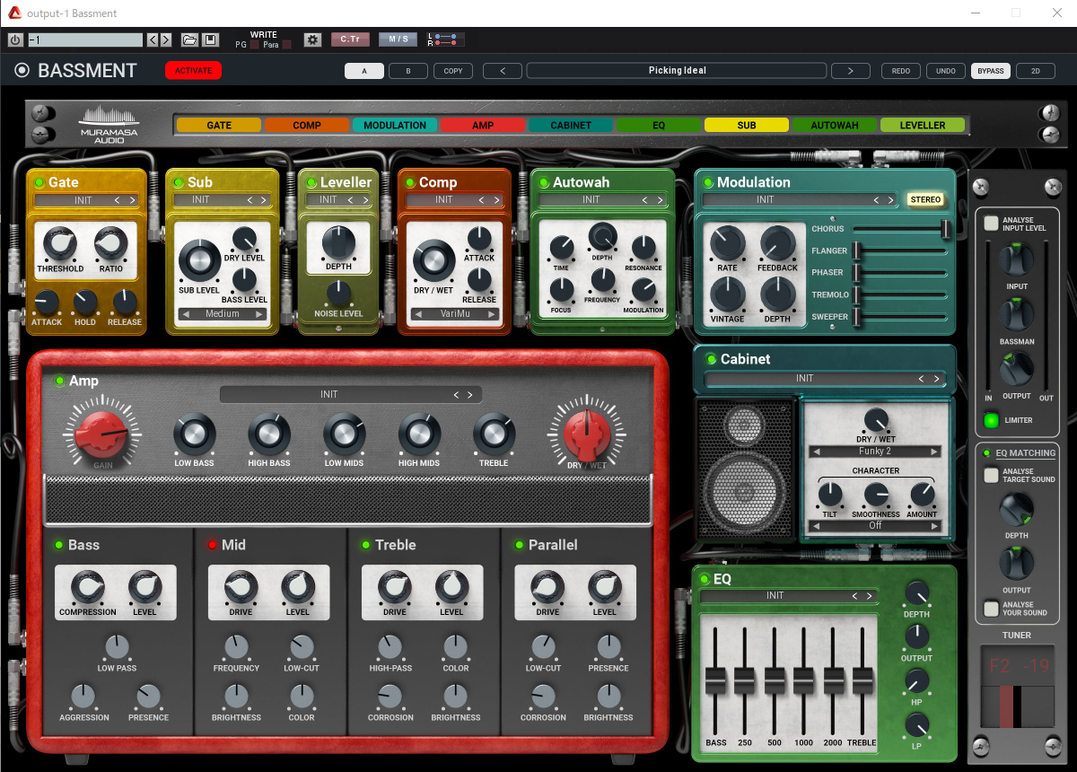The width and height of the screenshot is (1077, 772).
Task: Click the Picking Ideal preset name field
Action: (677, 70)
